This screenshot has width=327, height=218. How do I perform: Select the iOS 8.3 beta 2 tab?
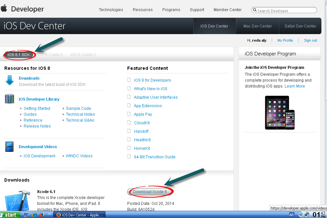click(83, 55)
